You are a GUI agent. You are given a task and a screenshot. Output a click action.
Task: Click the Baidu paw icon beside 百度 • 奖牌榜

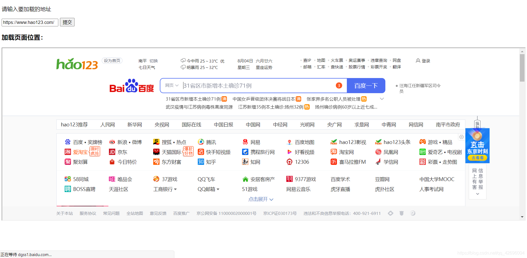[68, 142]
